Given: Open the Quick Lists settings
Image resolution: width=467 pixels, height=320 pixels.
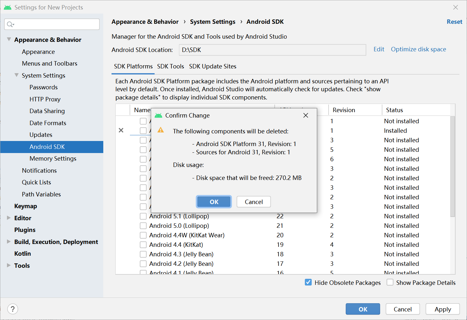Looking at the screenshot, I should pos(36,182).
